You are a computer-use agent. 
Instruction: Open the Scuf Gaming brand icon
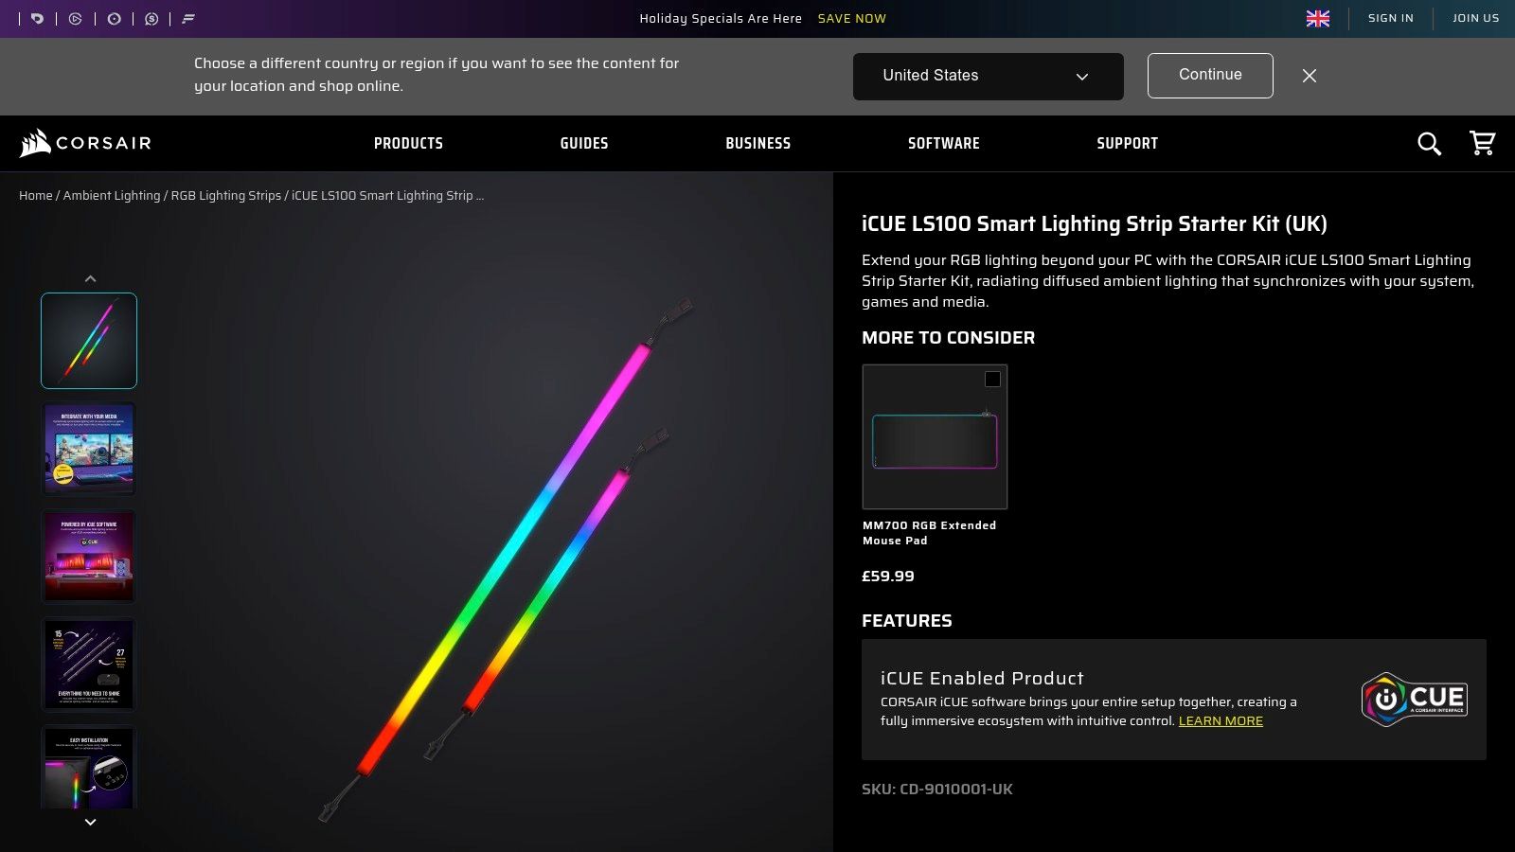(x=151, y=18)
